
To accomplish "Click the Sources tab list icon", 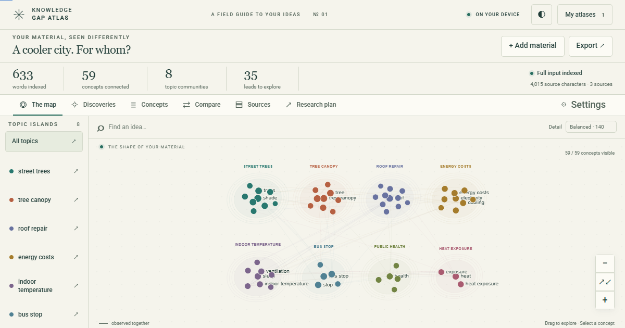I will click(x=239, y=105).
